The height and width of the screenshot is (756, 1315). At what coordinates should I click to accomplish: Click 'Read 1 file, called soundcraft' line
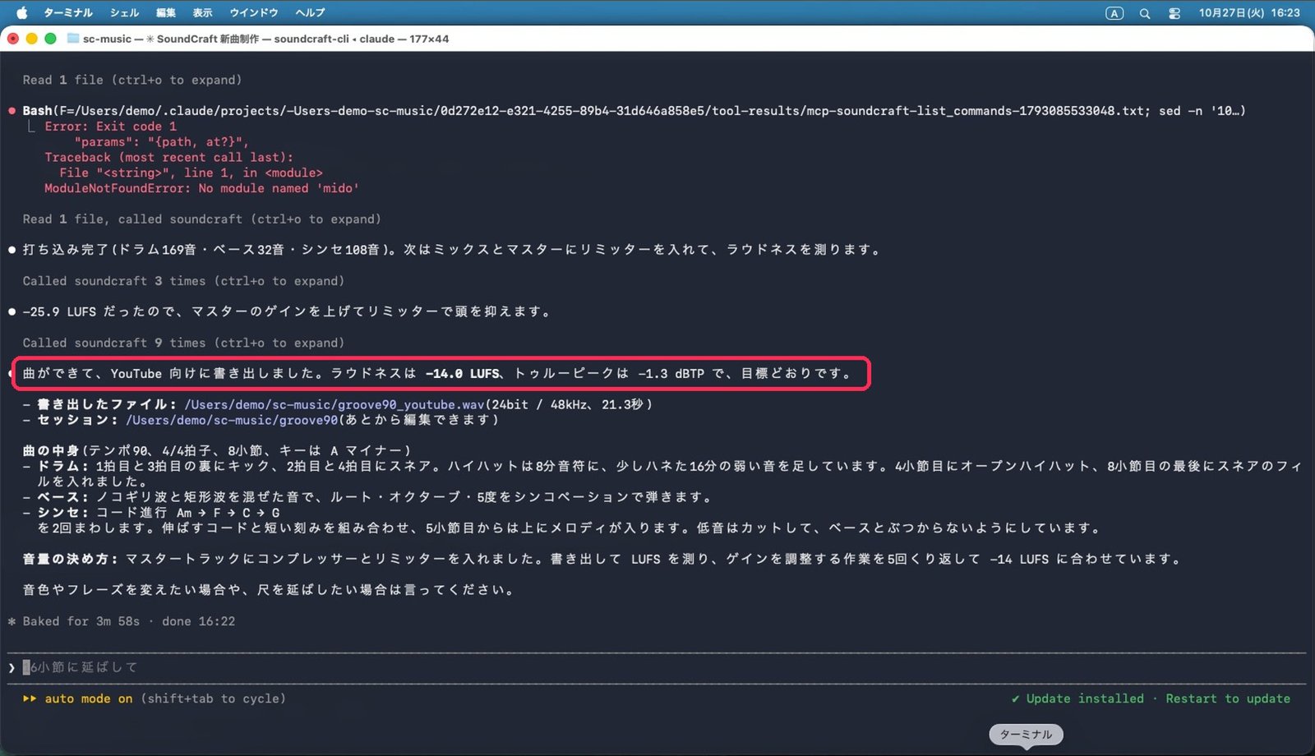[202, 219]
